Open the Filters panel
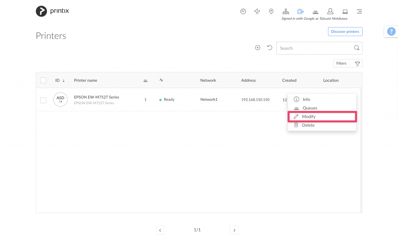398x235 pixels. (347, 63)
